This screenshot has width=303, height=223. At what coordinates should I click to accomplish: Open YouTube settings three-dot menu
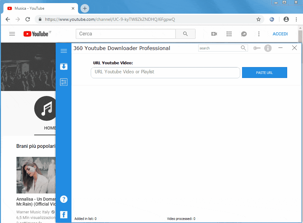click(259, 34)
